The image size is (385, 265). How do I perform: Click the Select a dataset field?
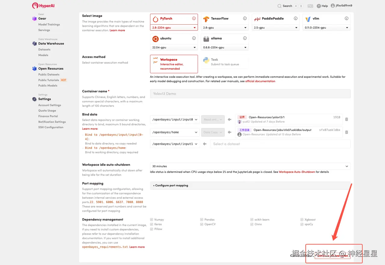coord(280,144)
